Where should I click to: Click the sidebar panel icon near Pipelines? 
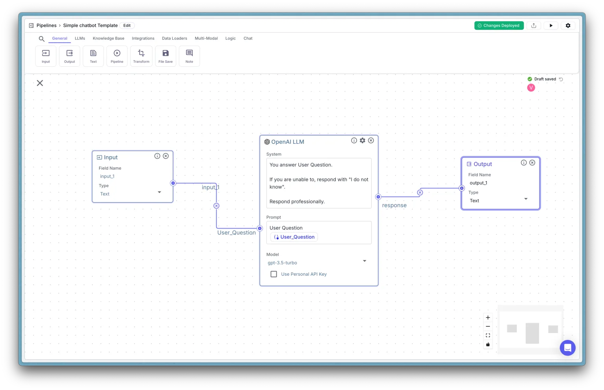31,26
